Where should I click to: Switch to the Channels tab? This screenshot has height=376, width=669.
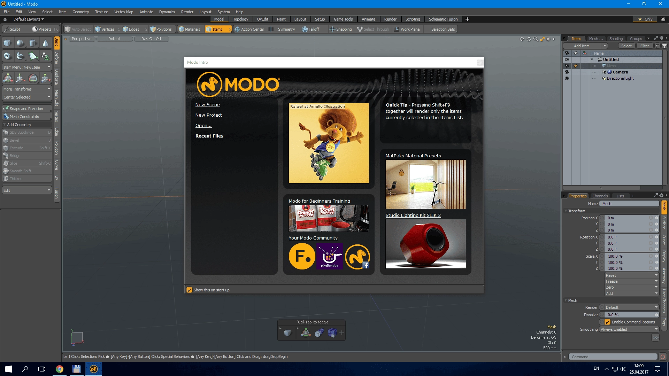pyautogui.click(x=600, y=196)
